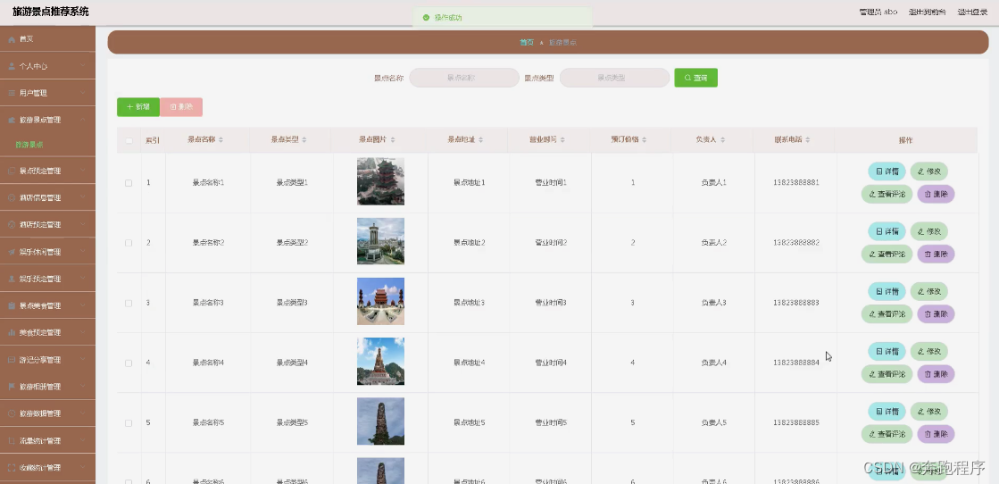Open the 旅游景点 submenu item in sidebar
The width and height of the screenshot is (999, 484).
(29, 145)
